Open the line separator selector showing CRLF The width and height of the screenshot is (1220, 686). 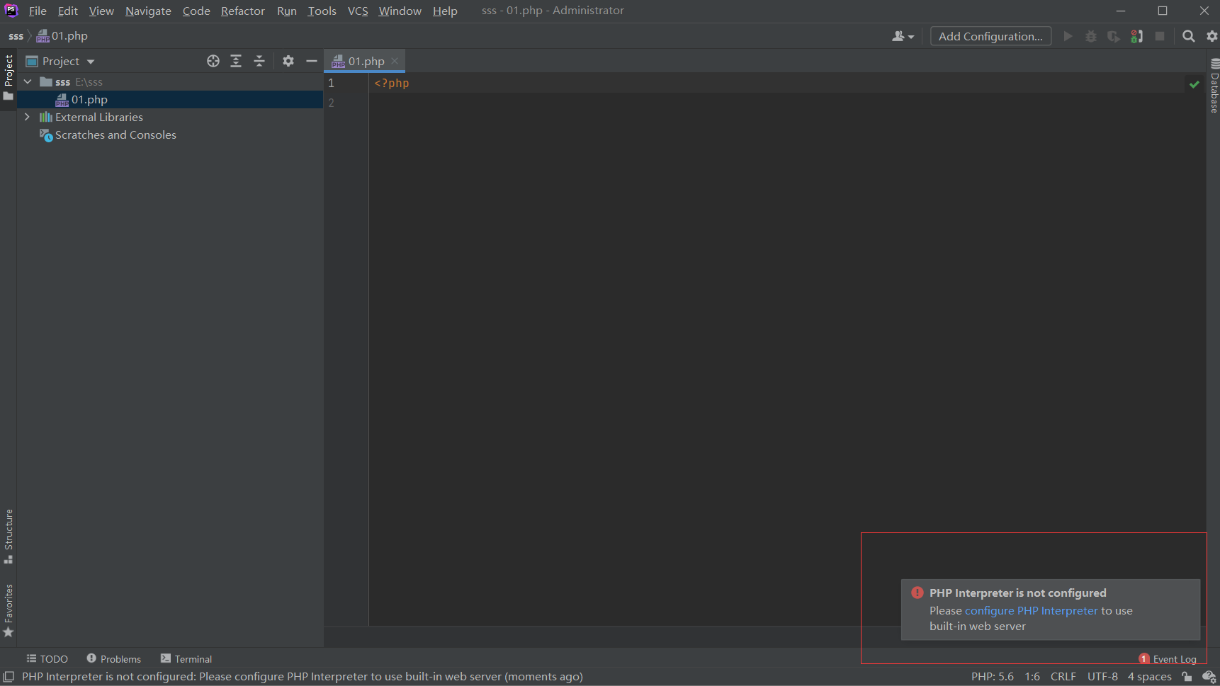pyautogui.click(x=1063, y=676)
